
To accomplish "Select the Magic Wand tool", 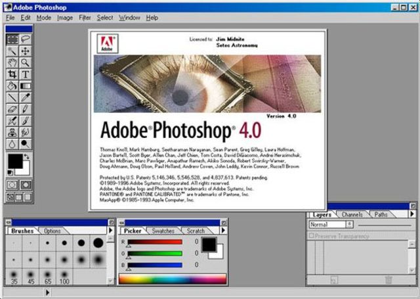I will click(12, 51).
